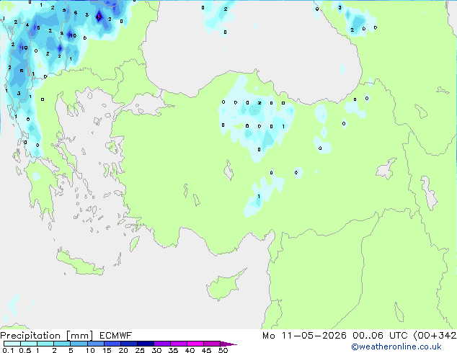The width and height of the screenshot is (457, 353).
Task: Click the over-50 mm legend arrow tip
Action: (x=228, y=344)
